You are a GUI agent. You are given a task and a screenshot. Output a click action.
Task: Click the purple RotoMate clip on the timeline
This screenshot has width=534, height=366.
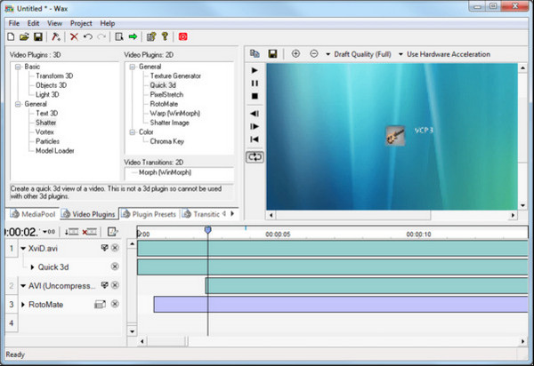[x=341, y=304]
